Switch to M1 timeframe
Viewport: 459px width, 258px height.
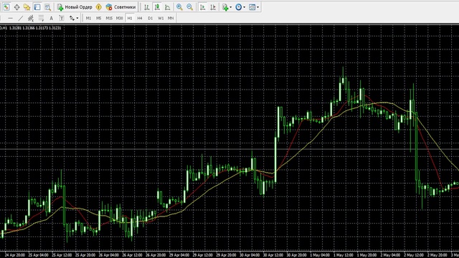coord(88,18)
